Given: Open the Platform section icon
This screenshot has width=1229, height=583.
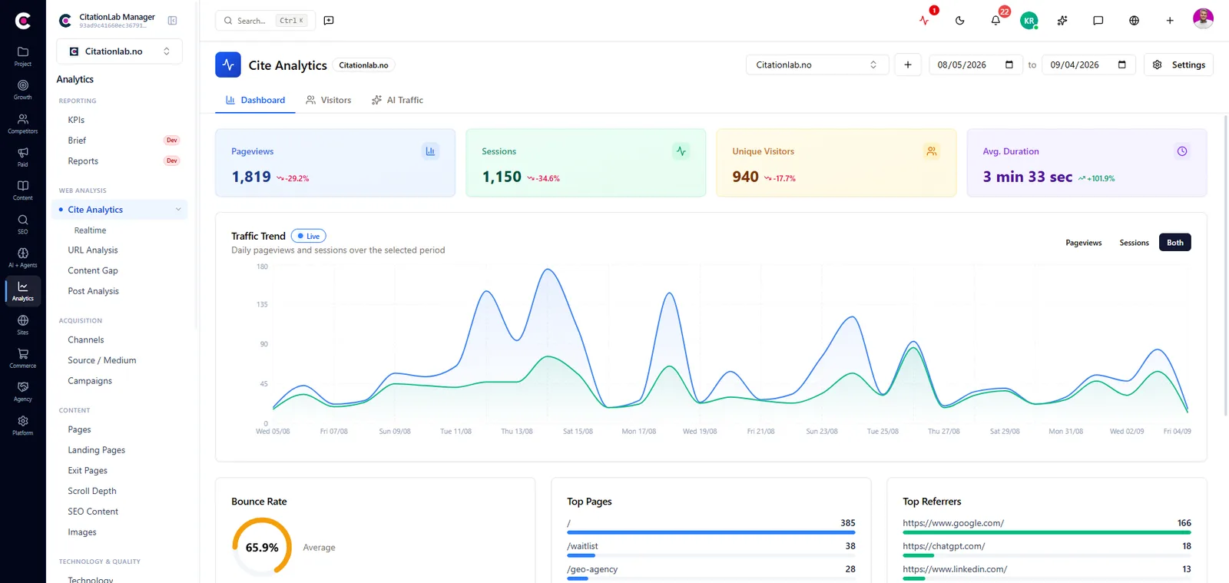Looking at the screenshot, I should point(23,426).
